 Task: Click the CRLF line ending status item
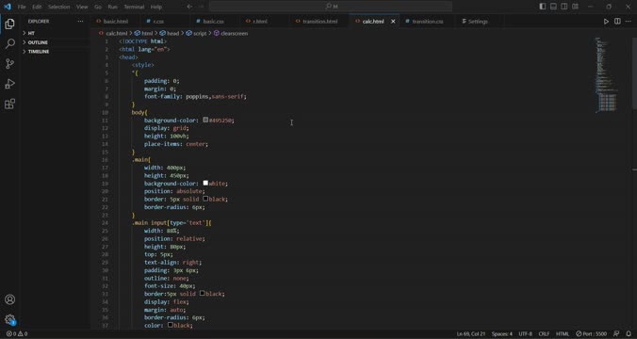(544, 333)
